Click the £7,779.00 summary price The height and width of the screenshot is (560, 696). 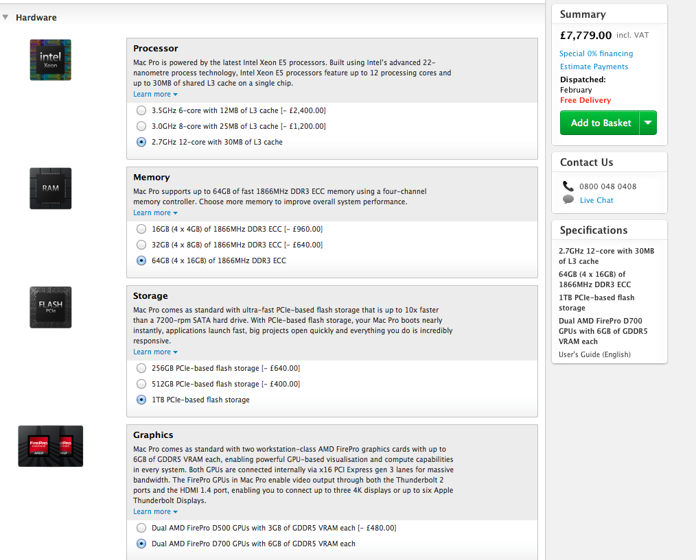click(x=585, y=36)
